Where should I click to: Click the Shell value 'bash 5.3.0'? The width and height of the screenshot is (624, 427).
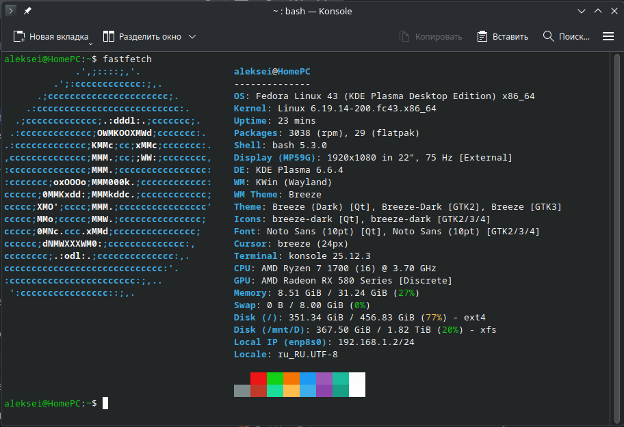point(300,146)
